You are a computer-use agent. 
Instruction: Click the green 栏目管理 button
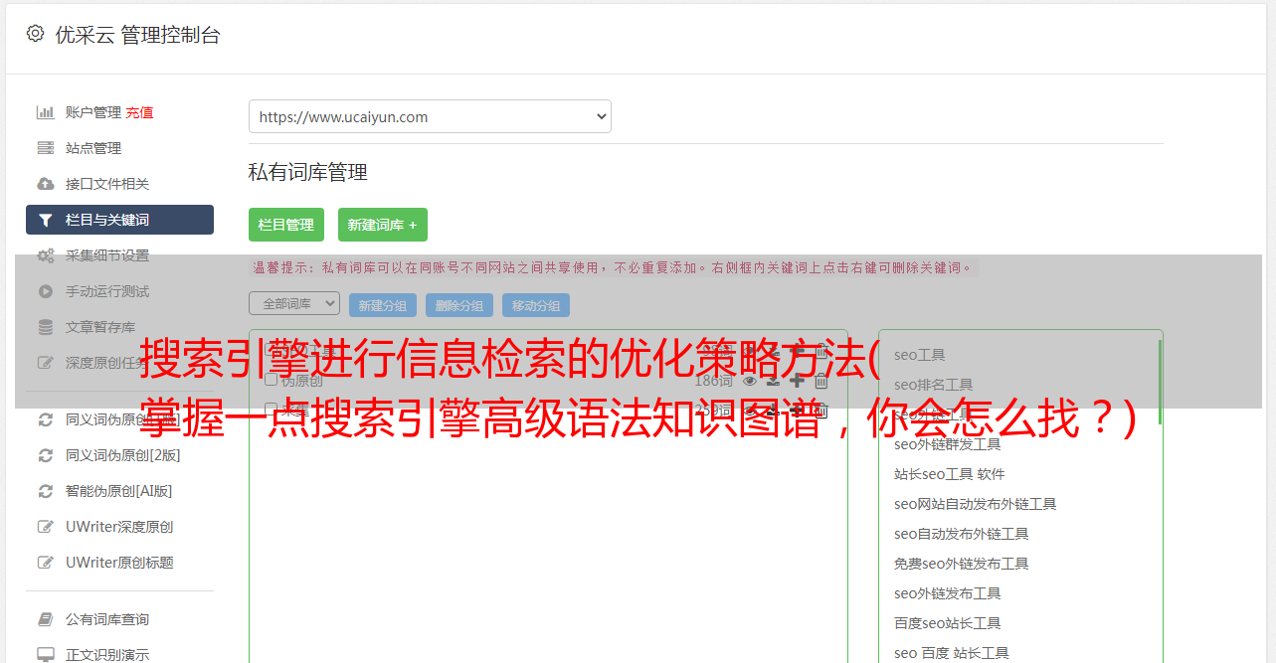coord(286,225)
